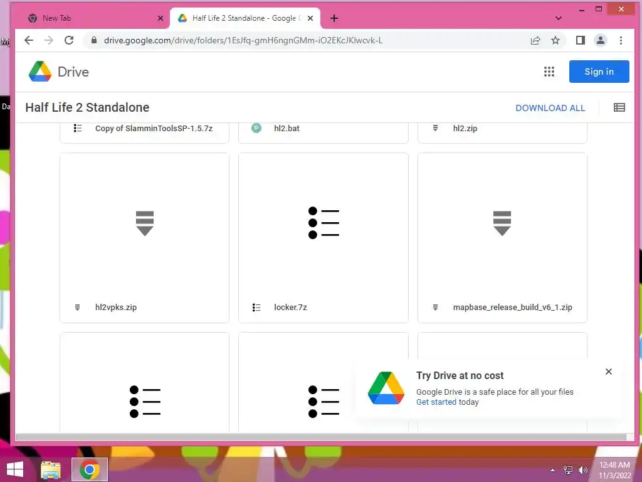Select the locker.7z file name
Screen dimensions: 642x482
pyautogui.click(x=290, y=308)
